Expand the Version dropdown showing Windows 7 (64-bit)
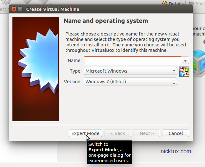Screen dimensions: 205x167 (x=130, y=82)
